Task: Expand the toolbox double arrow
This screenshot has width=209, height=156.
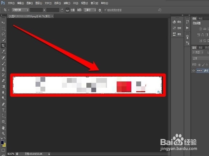Action: (x=1, y=15)
